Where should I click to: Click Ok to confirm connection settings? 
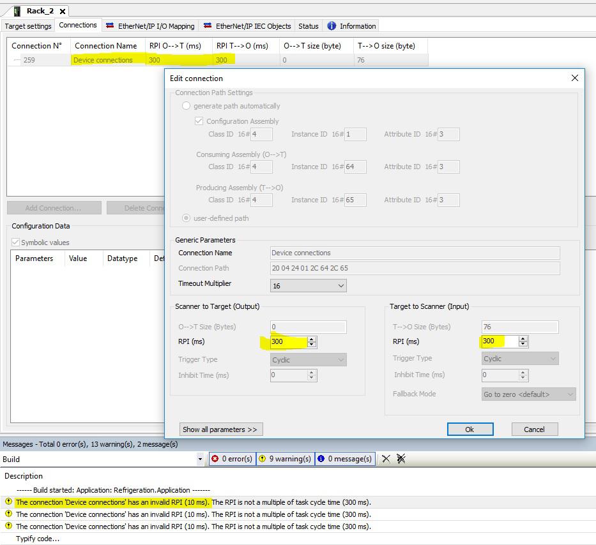coord(470,429)
